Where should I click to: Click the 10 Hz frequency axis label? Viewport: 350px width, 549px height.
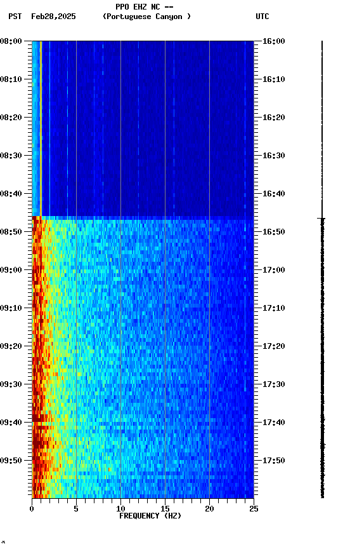(x=120, y=509)
